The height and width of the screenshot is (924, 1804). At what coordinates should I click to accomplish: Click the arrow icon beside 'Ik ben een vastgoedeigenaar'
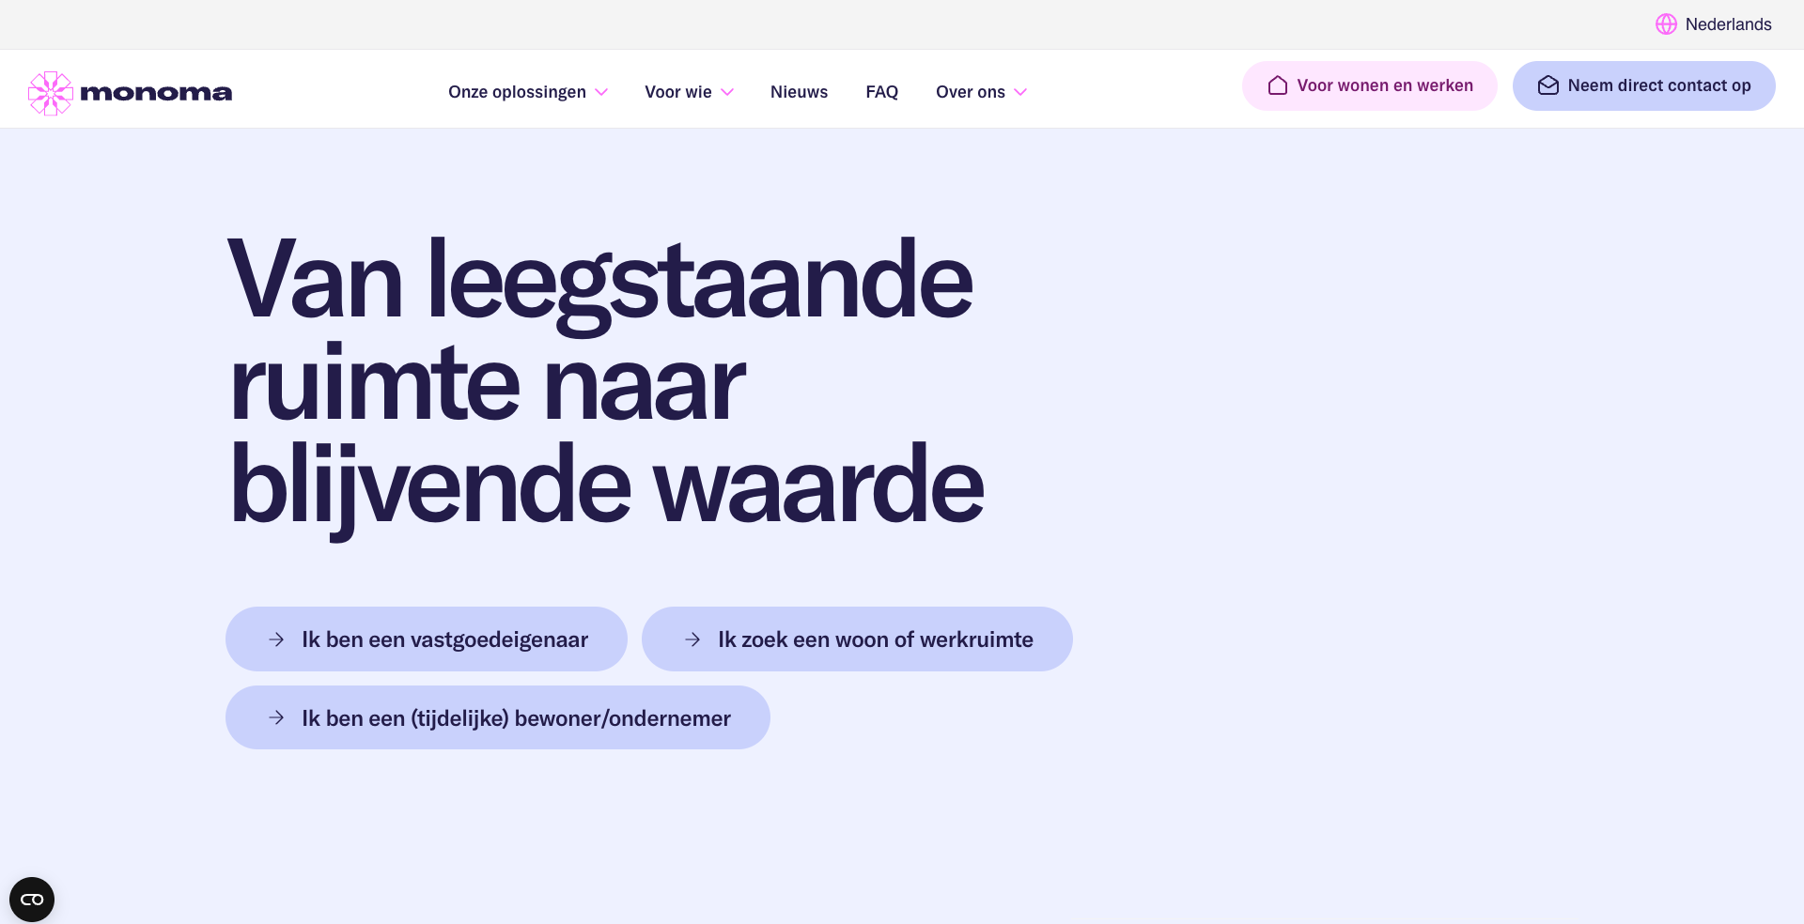[276, 639]
